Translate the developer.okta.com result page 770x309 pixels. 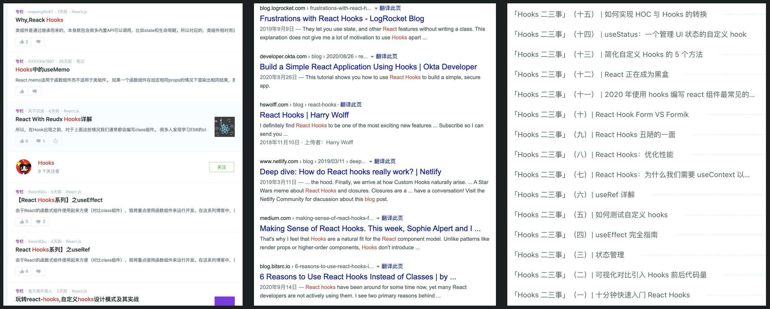click(386, 56)
